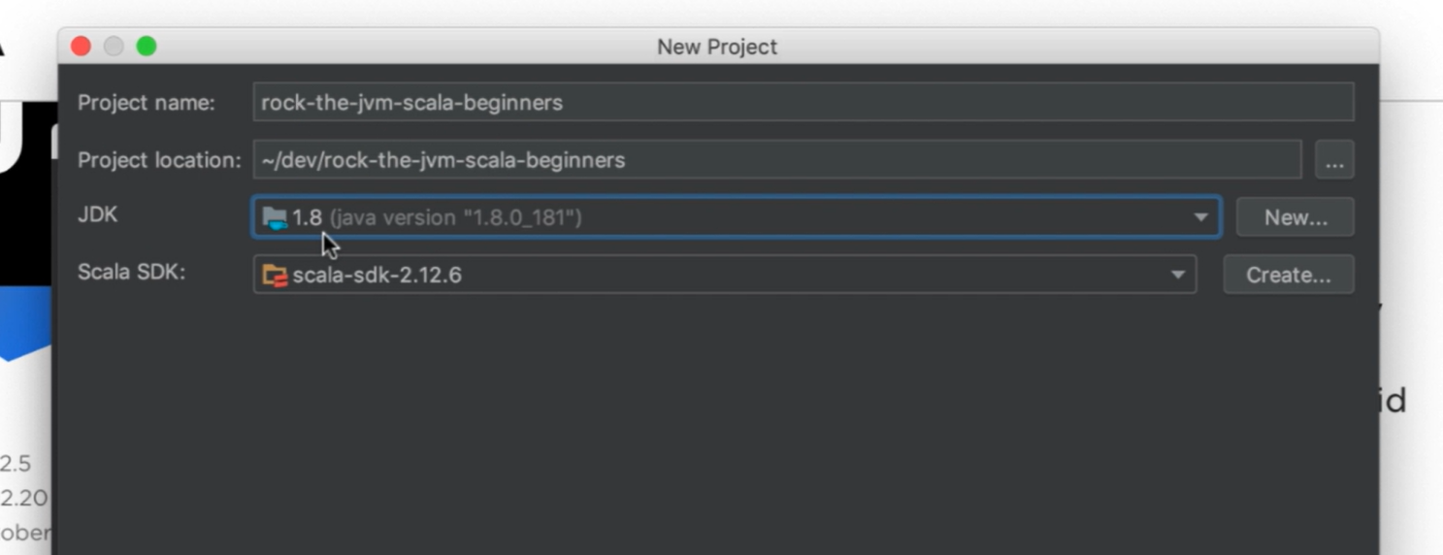Click the empty dark area below Scala SDK
This screenshot has width=1443, height=555.
click(x=718, y=427)
